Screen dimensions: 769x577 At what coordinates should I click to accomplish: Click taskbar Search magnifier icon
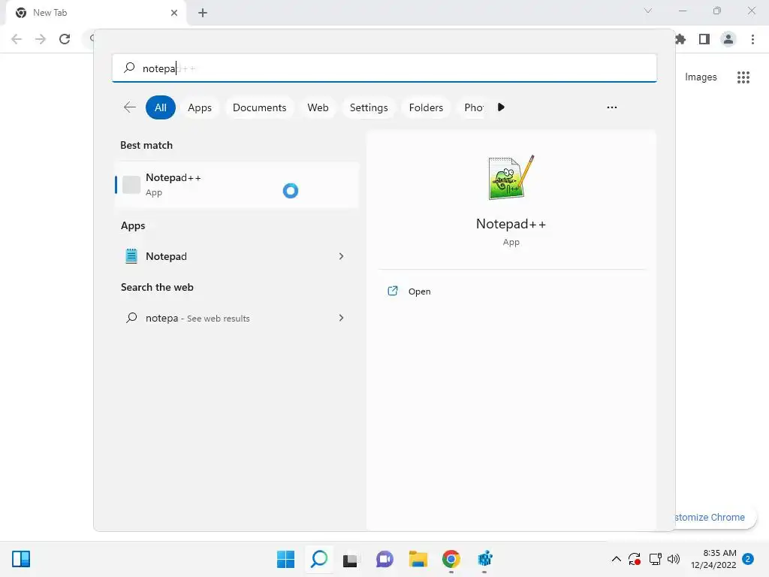point(319,559)
